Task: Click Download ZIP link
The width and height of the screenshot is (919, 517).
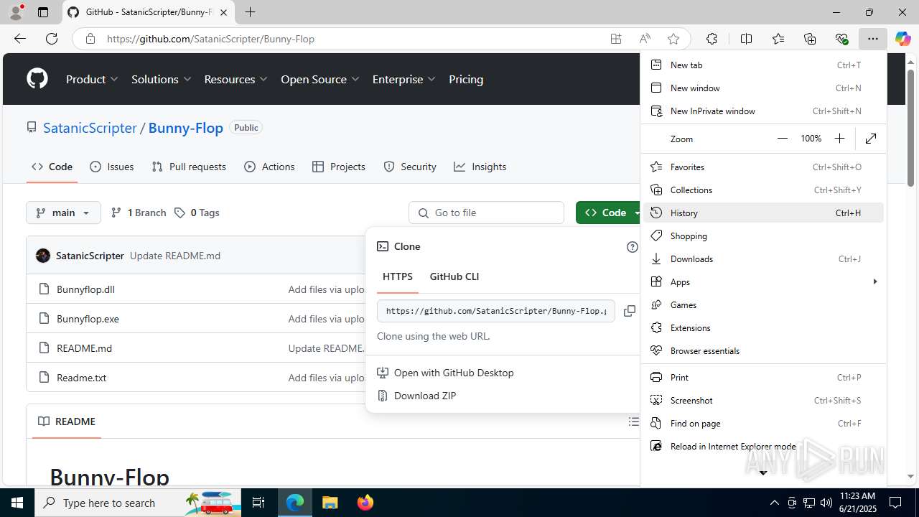Action: click(425, 396)
